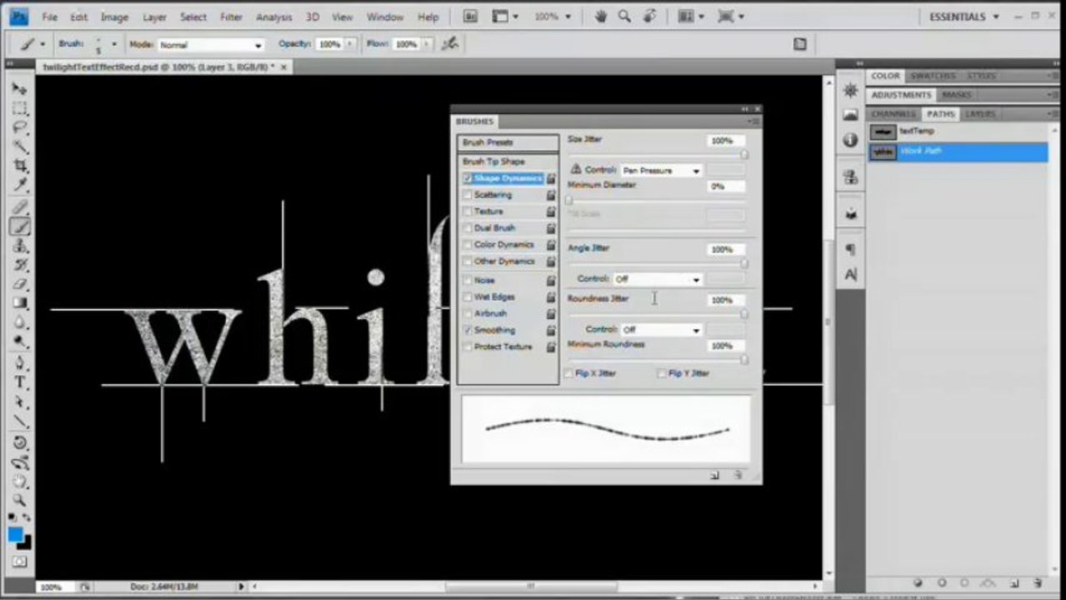Enable the Wet Edges checkbox
Image resolution: width=1066 pixels, height=600 pixels.
(x=468, y=297)
